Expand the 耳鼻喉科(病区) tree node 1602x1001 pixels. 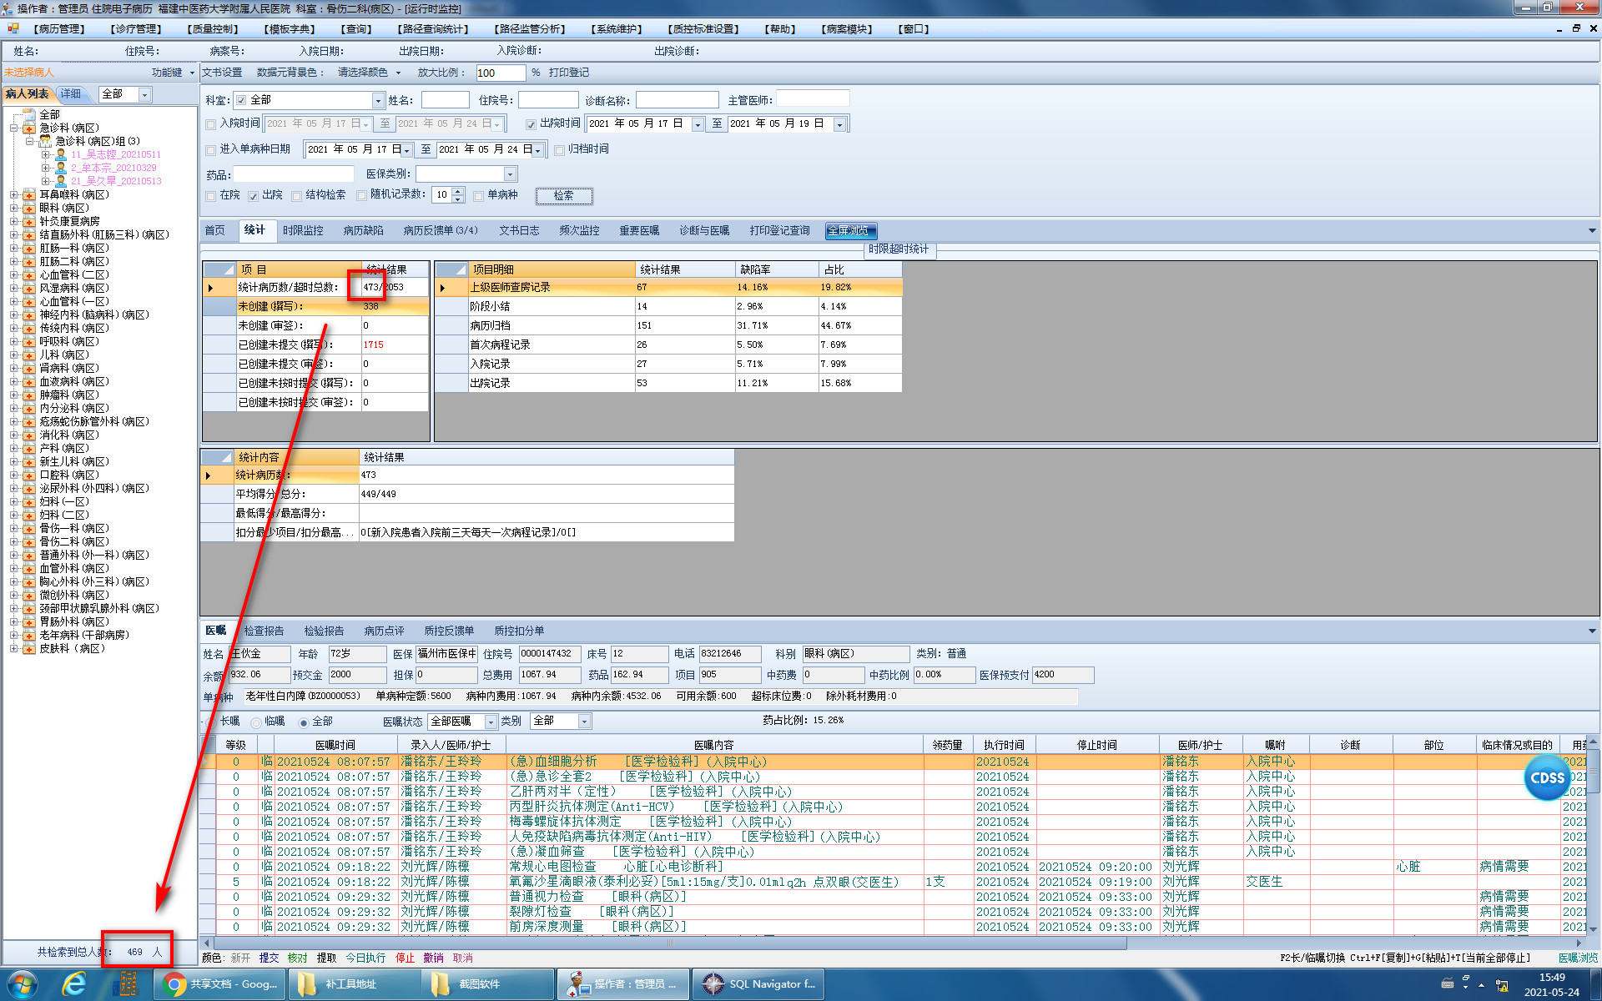(x=14, y=194)
